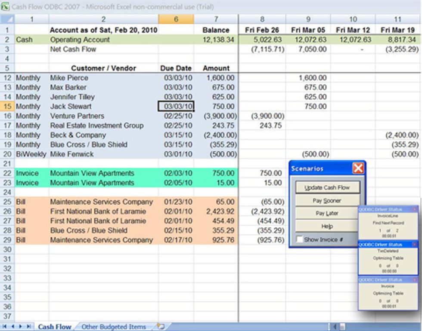422x331 pixels.
Task: Go to first sheet with tab navigation arrow
Action: [x=5, y=327]
